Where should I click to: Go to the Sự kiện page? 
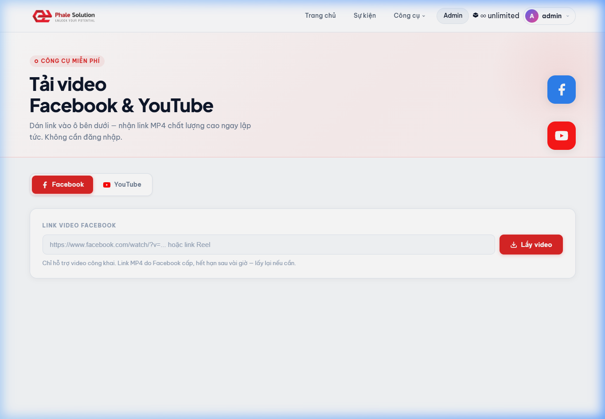coord(365,16)
